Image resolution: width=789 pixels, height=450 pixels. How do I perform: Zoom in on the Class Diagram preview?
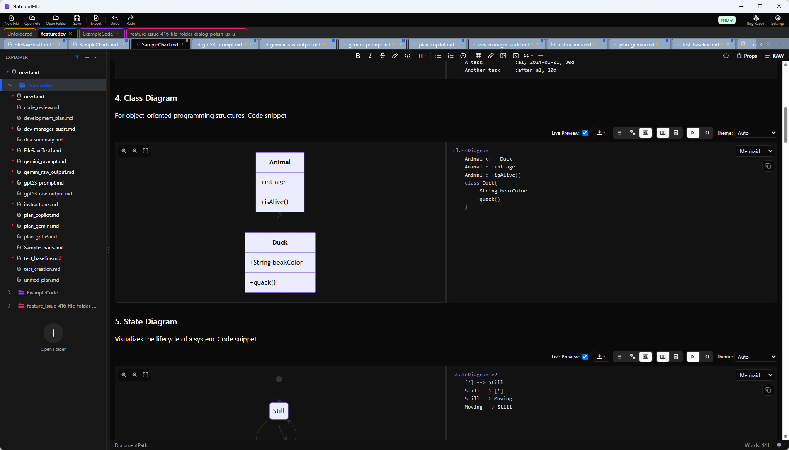(x=124, y=151)
